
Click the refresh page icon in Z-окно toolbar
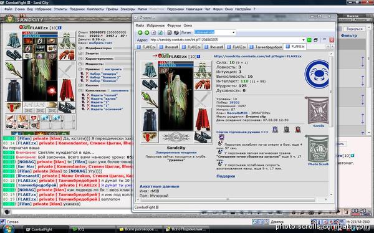pyautogui.click(x=161, y=32)
